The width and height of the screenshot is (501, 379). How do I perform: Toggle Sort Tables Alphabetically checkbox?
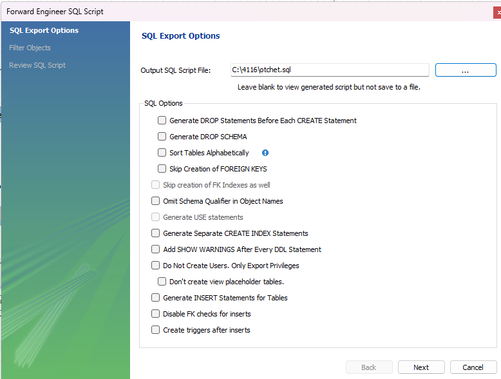[x=162, y=153]
